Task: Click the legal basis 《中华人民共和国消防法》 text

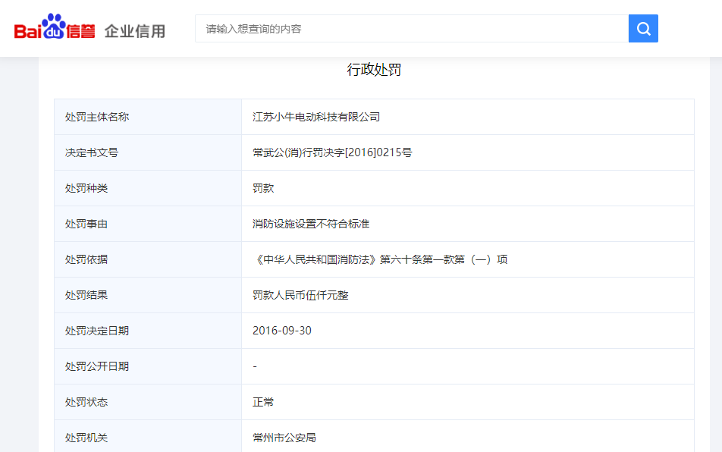Action: [x=315, y=259]
